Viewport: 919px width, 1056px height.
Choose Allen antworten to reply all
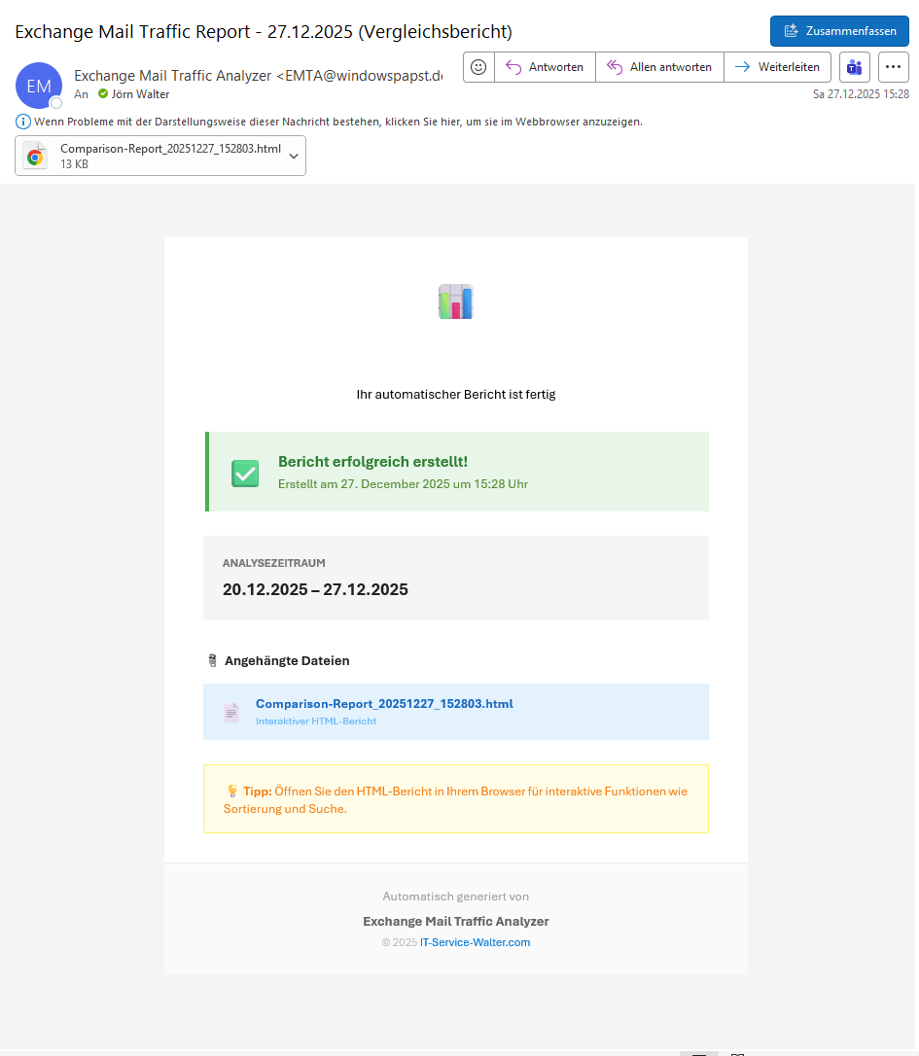659,67
